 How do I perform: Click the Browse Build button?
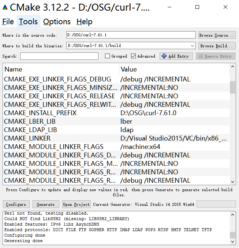coord(217,46)
